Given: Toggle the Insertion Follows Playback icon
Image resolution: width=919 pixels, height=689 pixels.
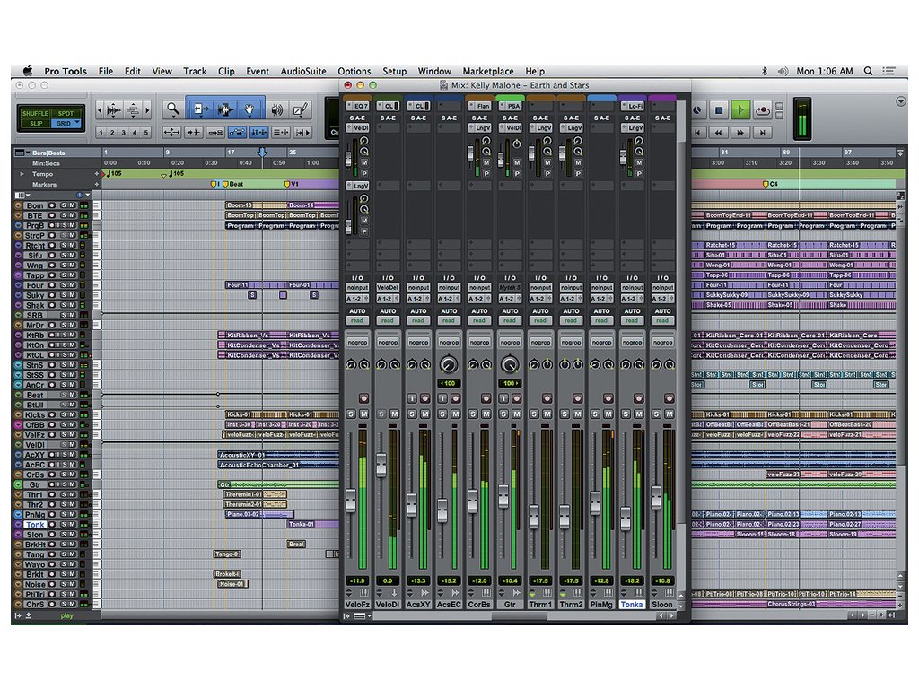Looking at the screenshot, I should coord(302,133).
